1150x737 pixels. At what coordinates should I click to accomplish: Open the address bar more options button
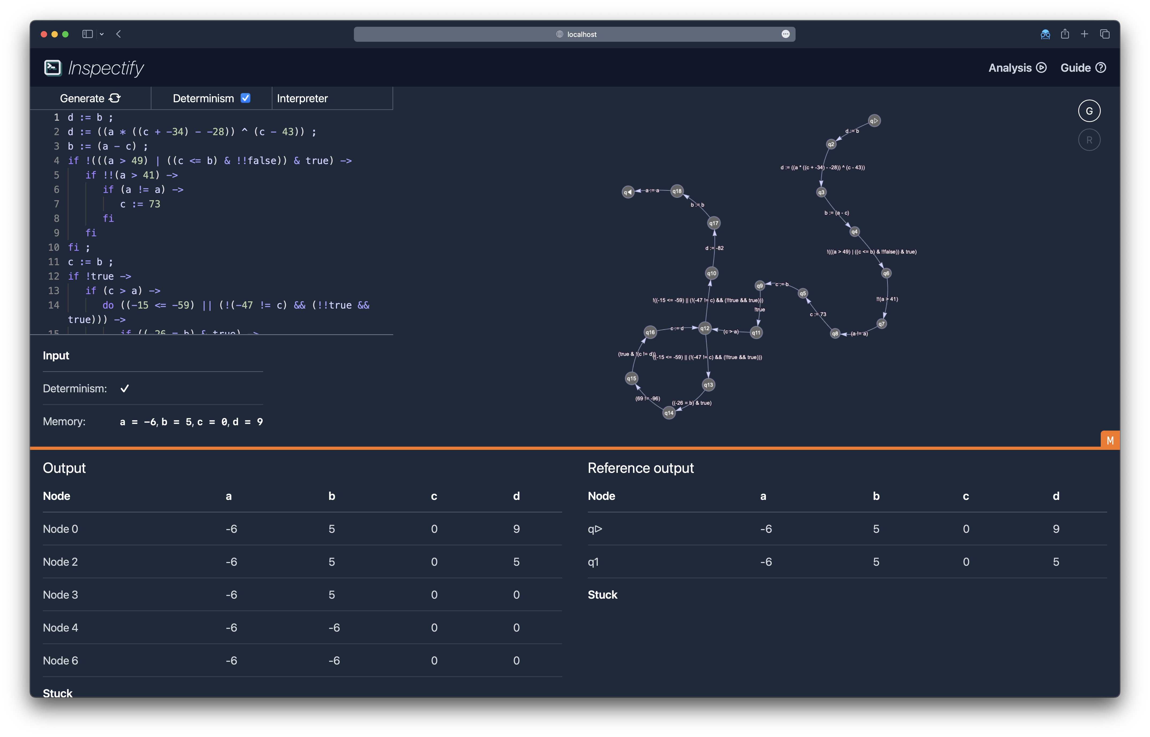point(785,34)
